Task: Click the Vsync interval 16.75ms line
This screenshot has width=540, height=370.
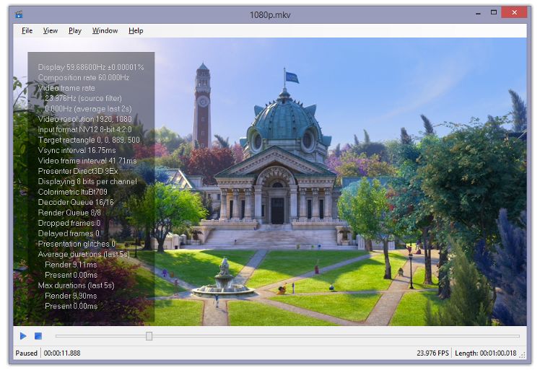Action: coord(77,150)
